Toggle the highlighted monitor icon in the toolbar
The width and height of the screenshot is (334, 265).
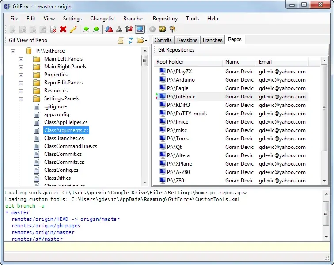point(140,29)
